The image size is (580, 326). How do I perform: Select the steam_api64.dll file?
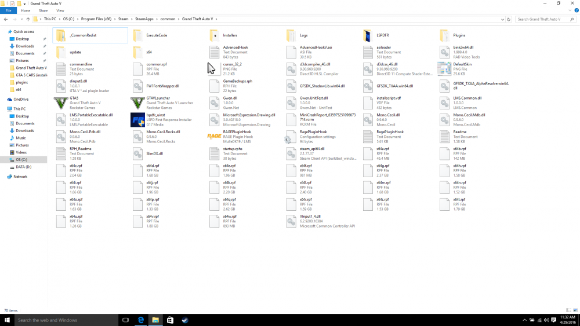321,153
